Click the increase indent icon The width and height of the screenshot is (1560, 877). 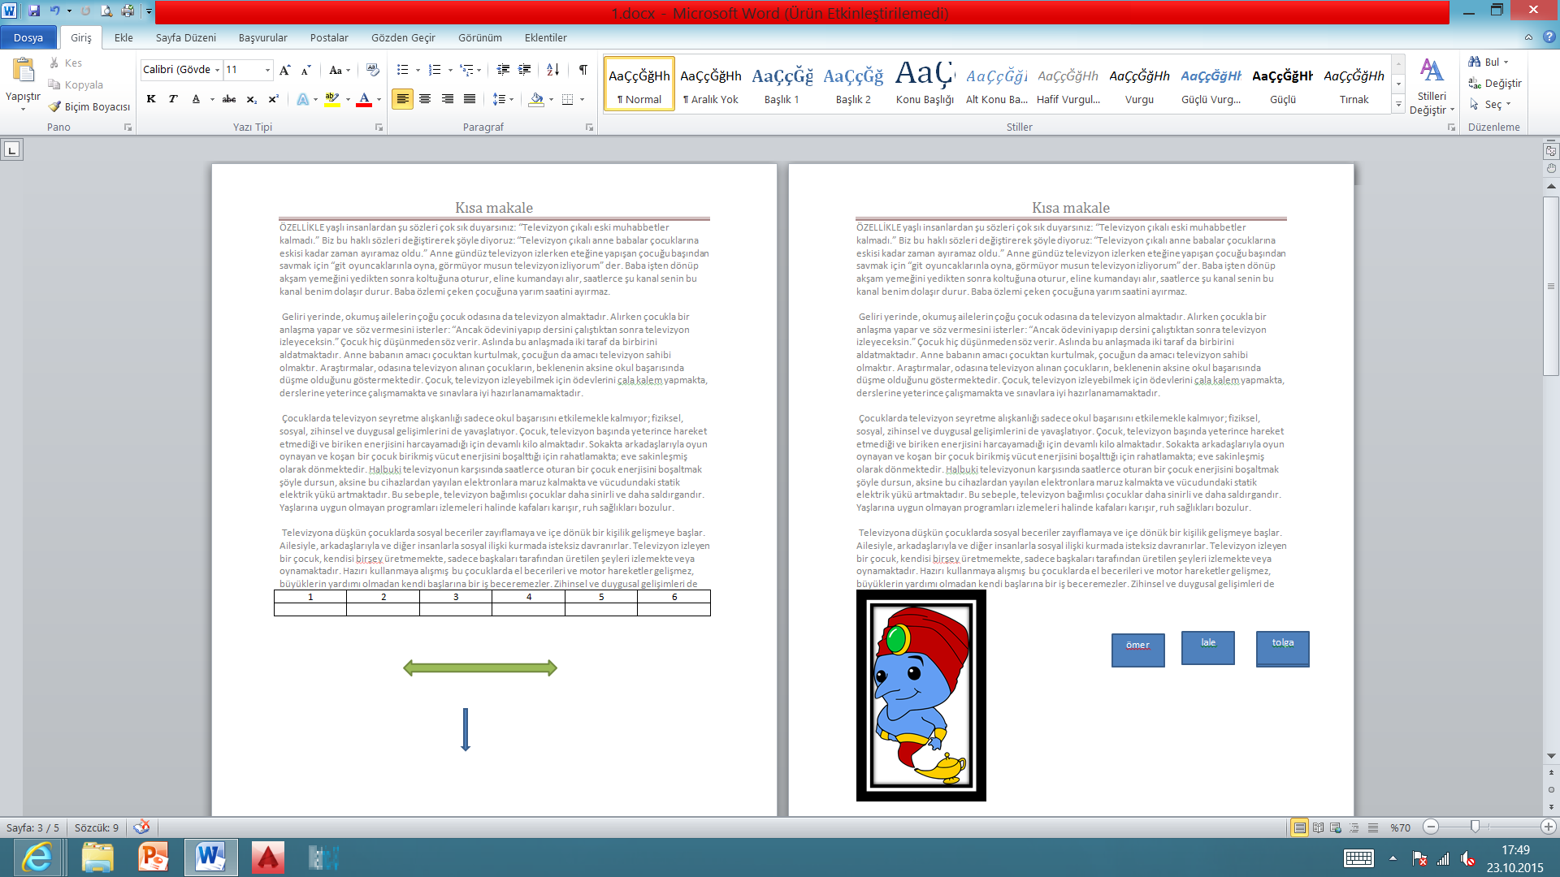click(525, 70)
